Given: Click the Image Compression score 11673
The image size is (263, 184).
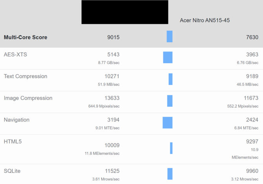Looking at the screenshot, I should (251, 98).
